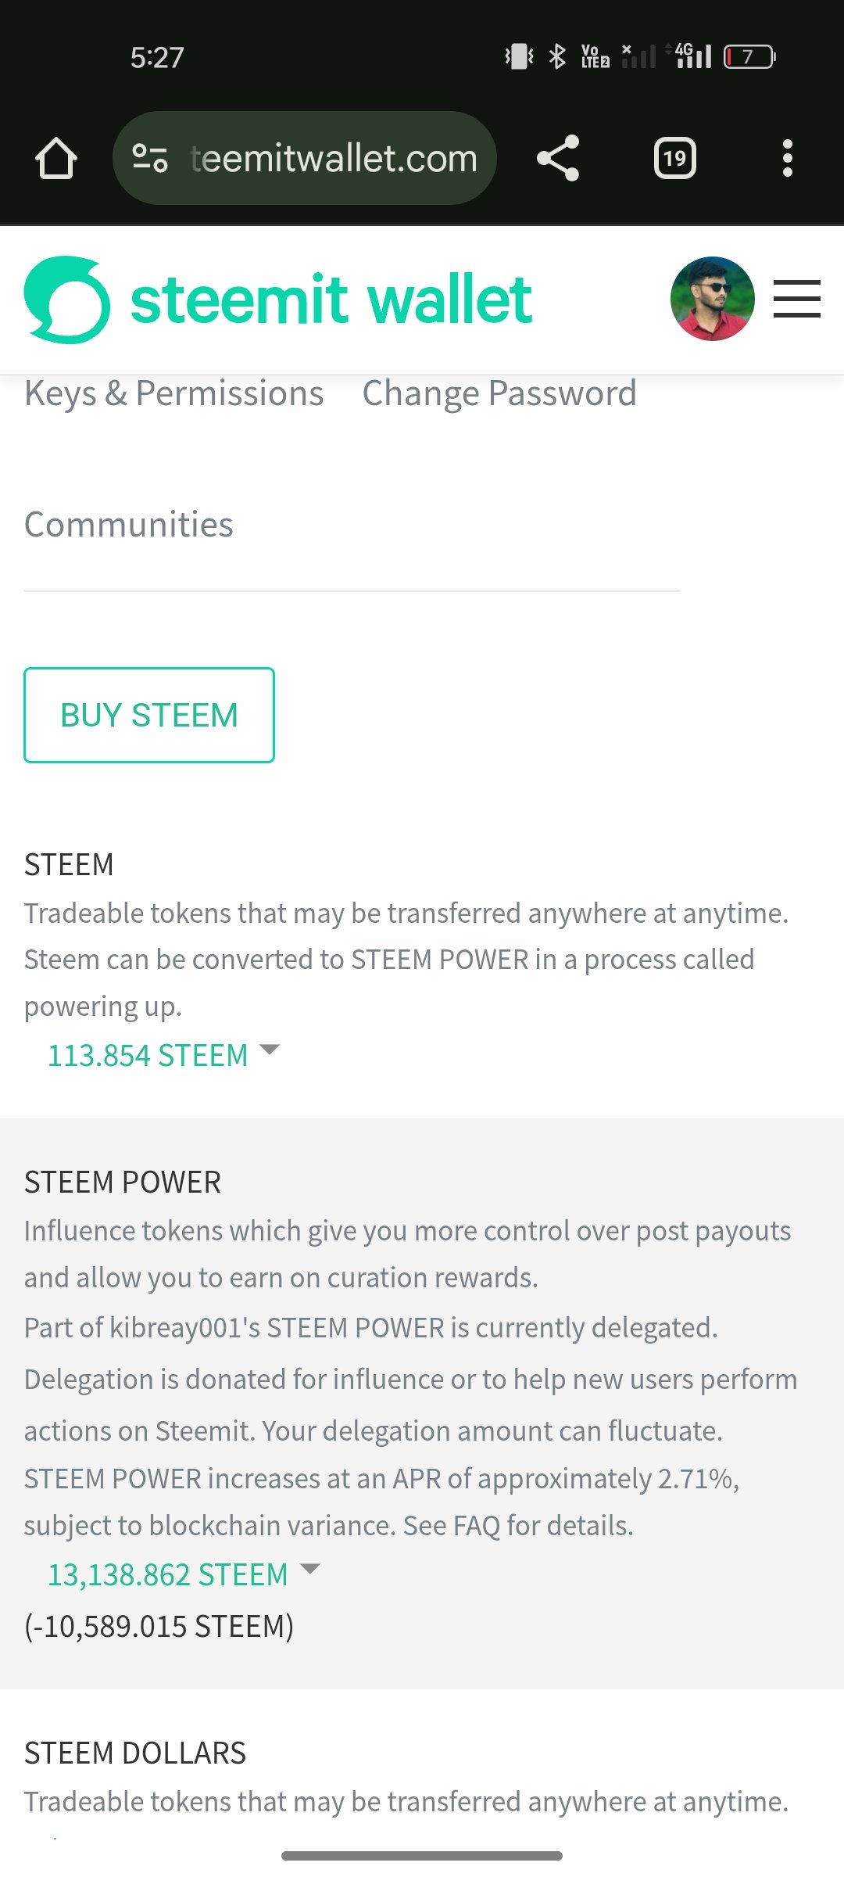Click the arrow next to the 113.854 STEEM balance

[x=269, y=1050]
